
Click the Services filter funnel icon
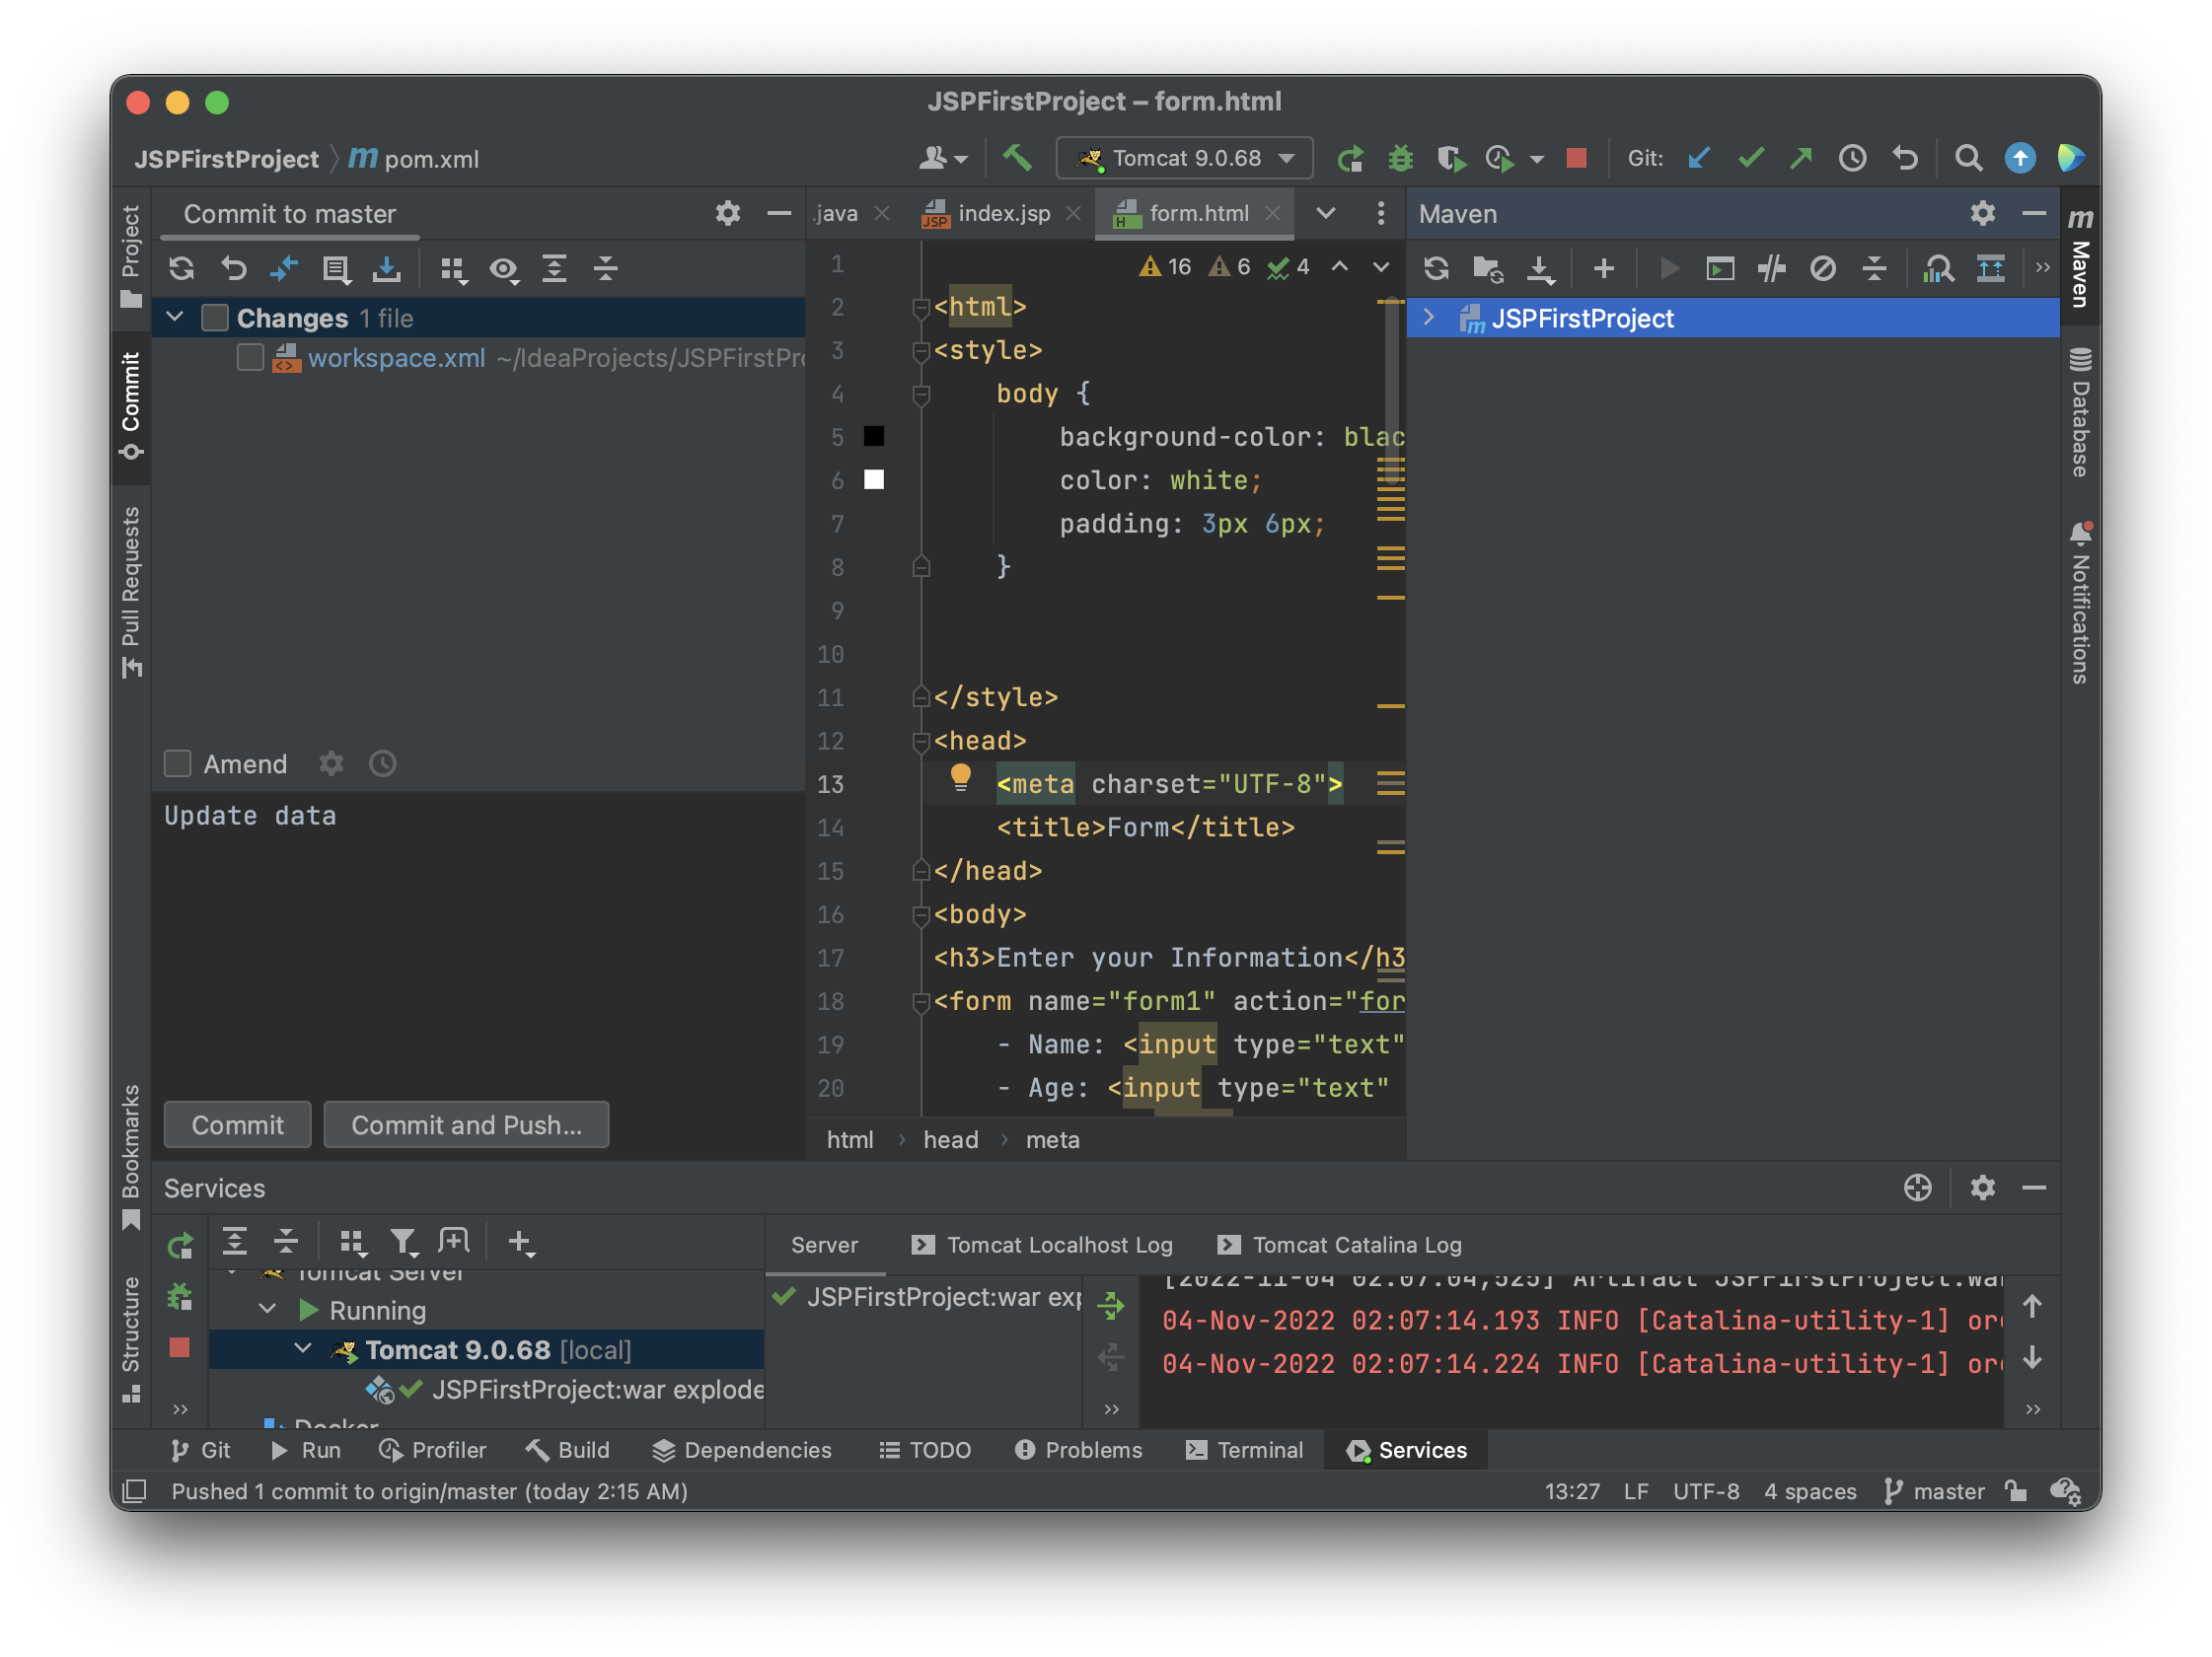[403, 1242]
